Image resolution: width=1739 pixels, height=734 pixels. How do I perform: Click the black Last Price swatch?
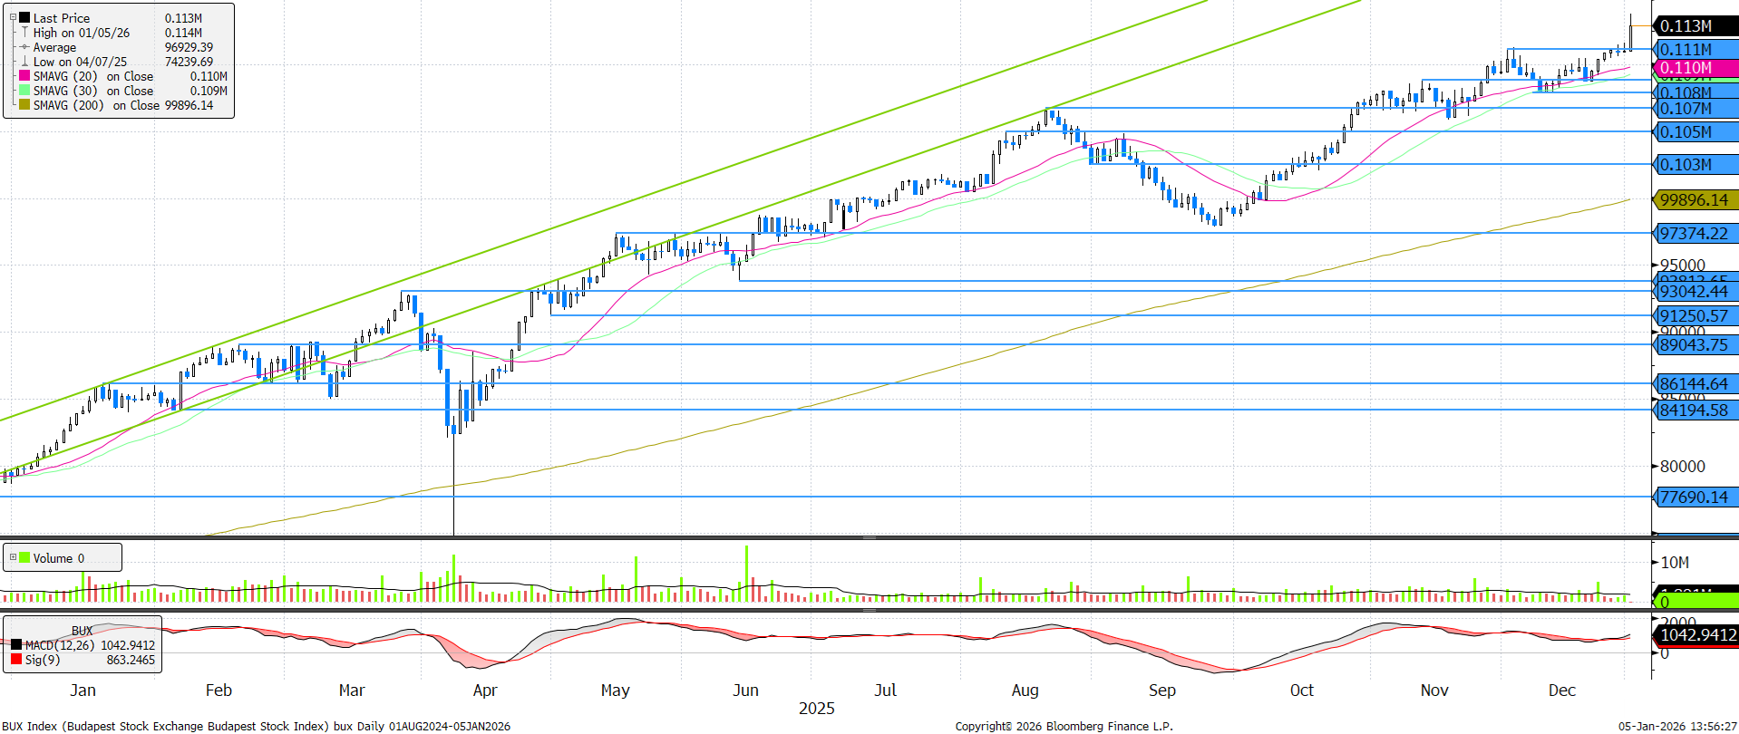(x=24, y=18)
